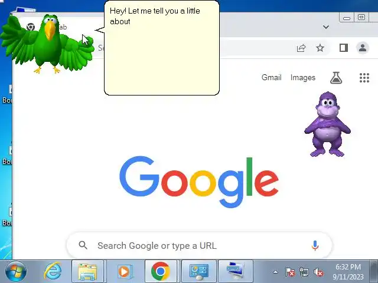Open Action Center flag tray icon
Screen dimensions: 378x283
click(290, 272)
